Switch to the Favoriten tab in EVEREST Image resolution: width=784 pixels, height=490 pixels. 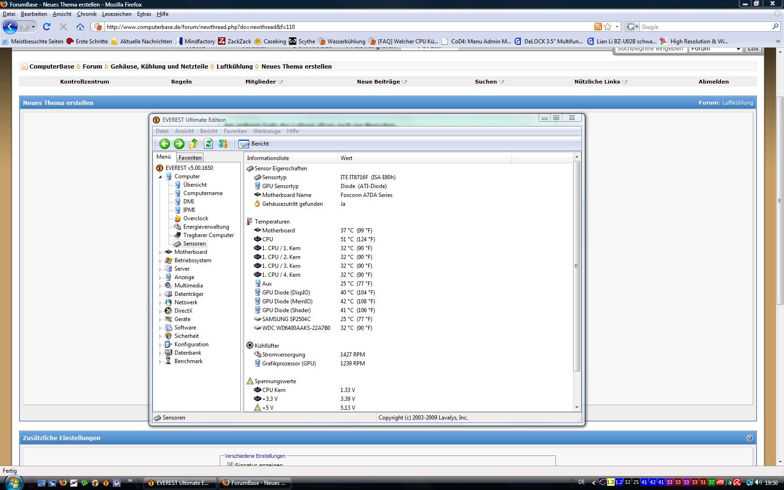tap(190, 158)
